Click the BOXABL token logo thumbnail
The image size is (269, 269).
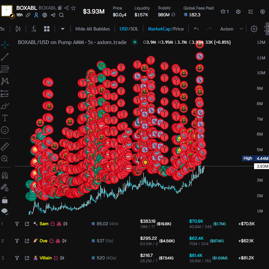(7, 11)
